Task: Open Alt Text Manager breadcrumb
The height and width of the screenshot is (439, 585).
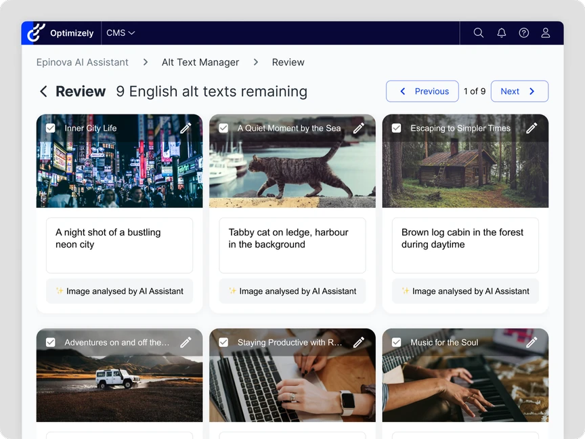Action: 200,62
